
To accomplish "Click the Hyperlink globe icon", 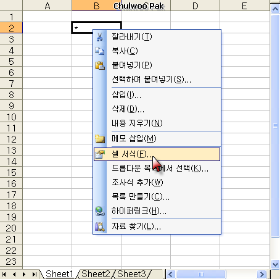I will tap(100, 211).
